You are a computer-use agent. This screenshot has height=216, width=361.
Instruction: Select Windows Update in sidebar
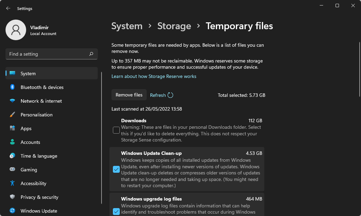coord(52,211)
